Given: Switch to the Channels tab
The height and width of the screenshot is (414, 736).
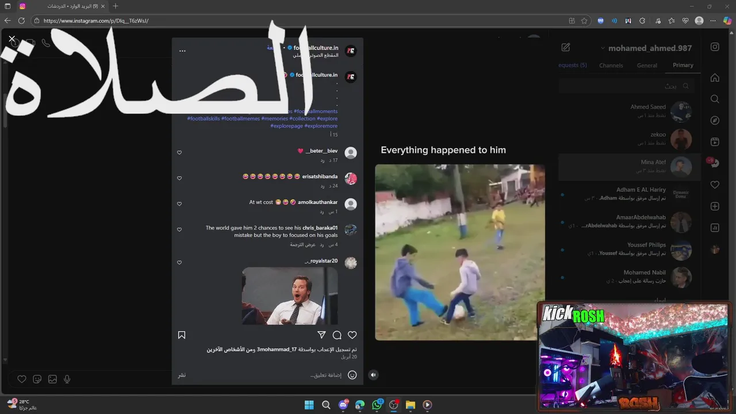Looking at the screenshot, I should coord(611,66).
